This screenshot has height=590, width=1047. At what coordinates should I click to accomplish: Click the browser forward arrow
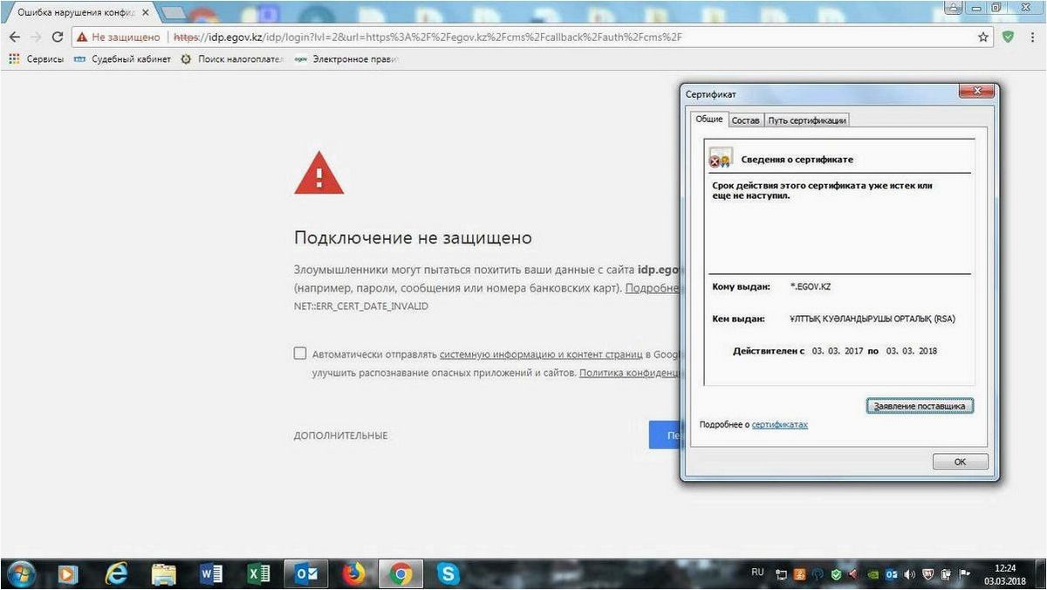click(x=36, y=38)
